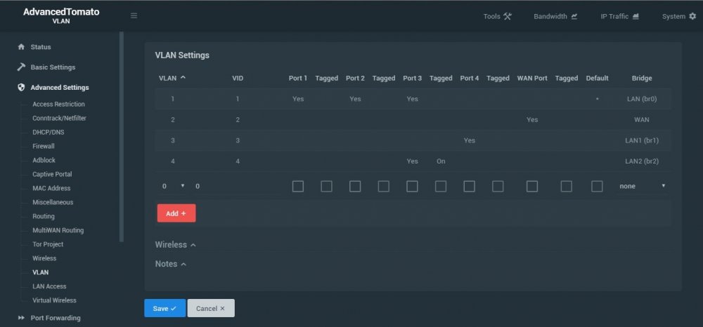Select the LAN1 (br1) VLAN row
Viewport: 703px width, 327px height.
(x=413, y=140)
